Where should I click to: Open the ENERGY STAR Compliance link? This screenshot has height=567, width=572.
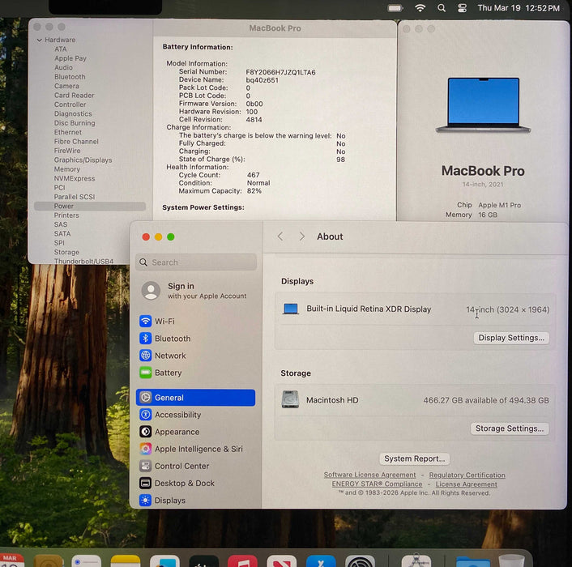[377, 484]
